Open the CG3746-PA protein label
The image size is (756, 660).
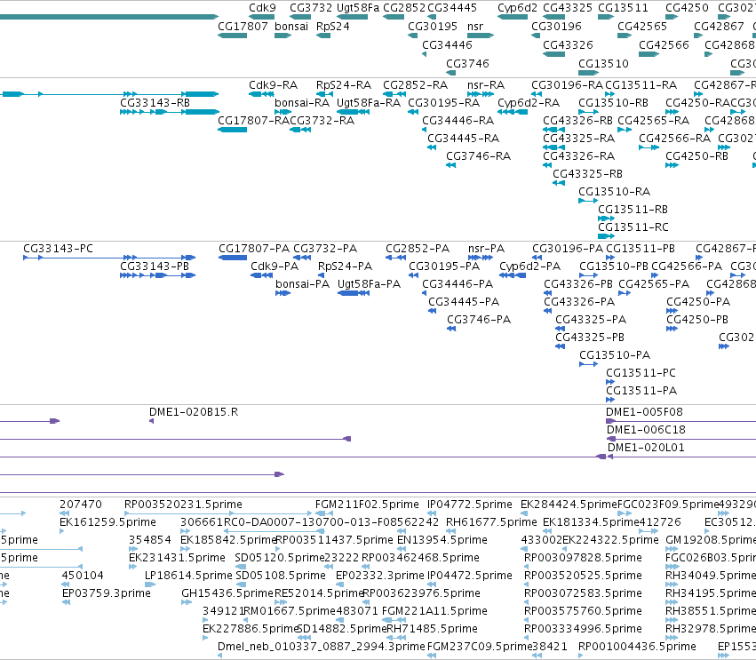point(479,319)
